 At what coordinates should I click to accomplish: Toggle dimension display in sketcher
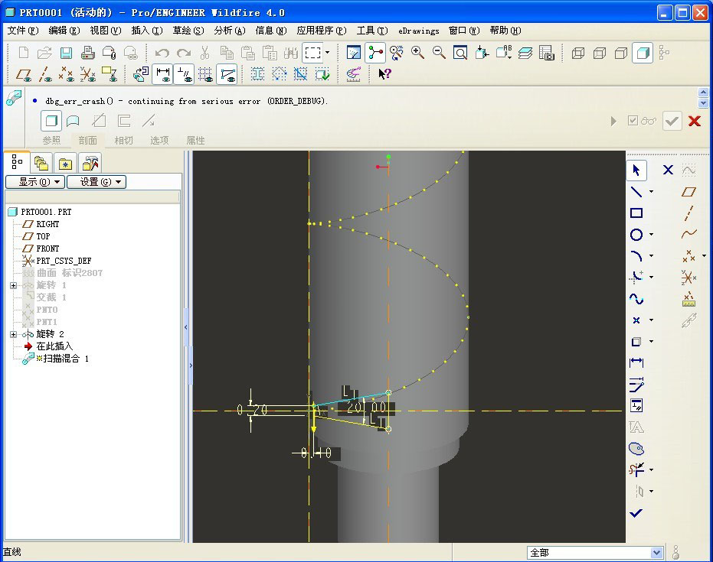(162, 74)
